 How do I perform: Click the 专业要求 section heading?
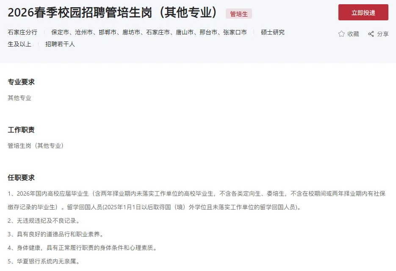pos(21,82)
